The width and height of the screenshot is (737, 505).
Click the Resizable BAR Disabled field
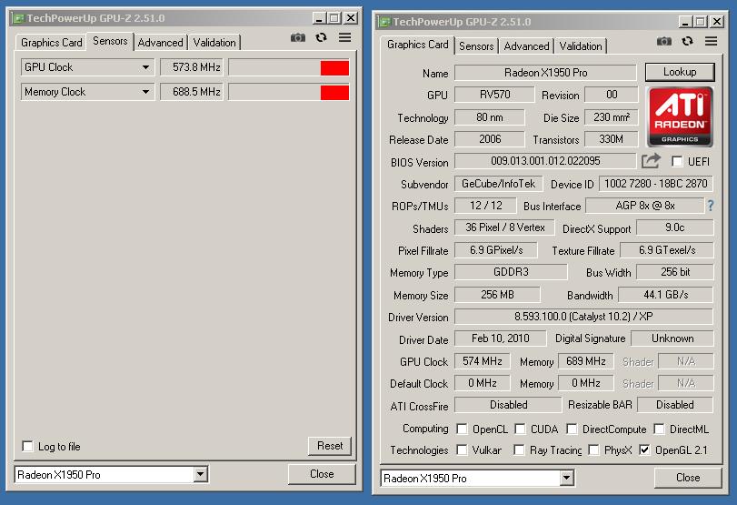(675, 405)
